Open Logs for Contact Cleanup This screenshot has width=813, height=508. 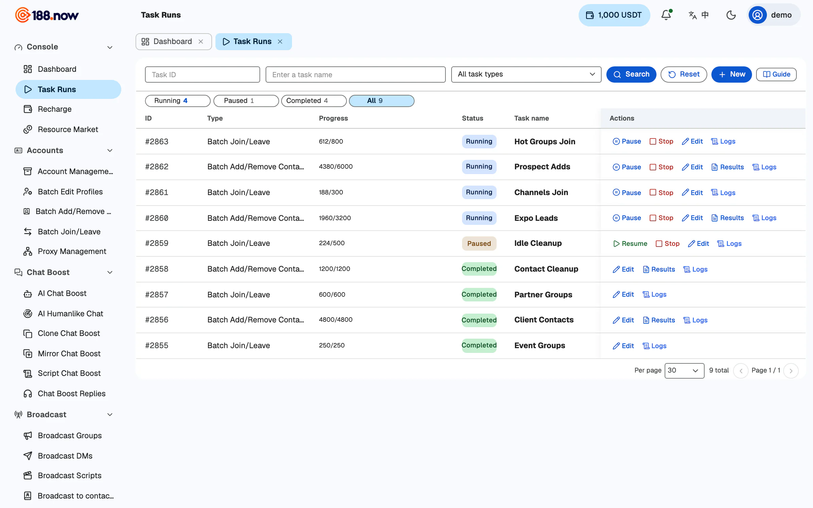click(x=695, y=269)
